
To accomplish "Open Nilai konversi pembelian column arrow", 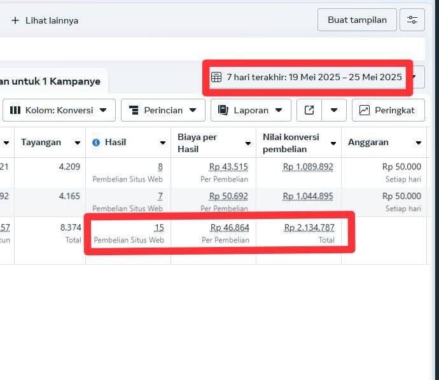I will [x=333, y=143].
